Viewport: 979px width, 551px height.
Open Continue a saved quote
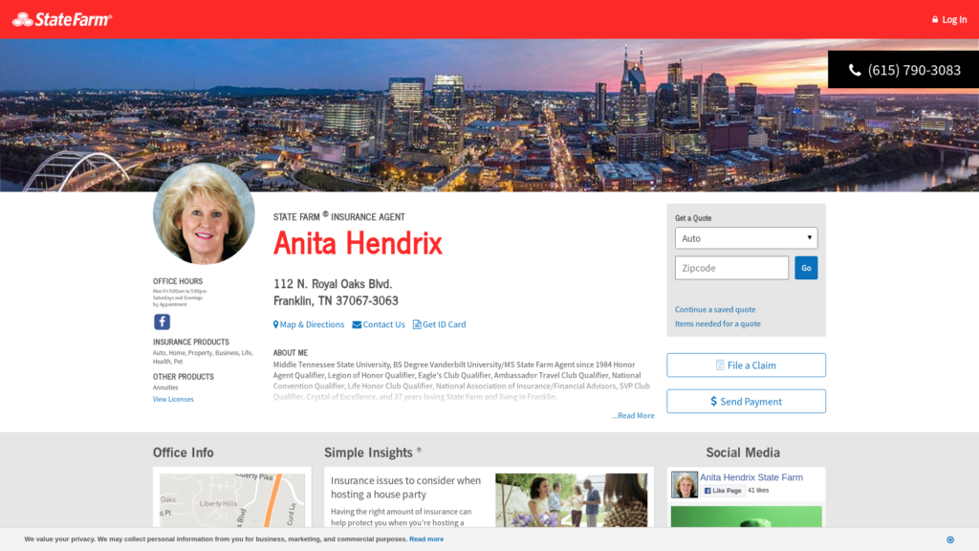point(715,310)
